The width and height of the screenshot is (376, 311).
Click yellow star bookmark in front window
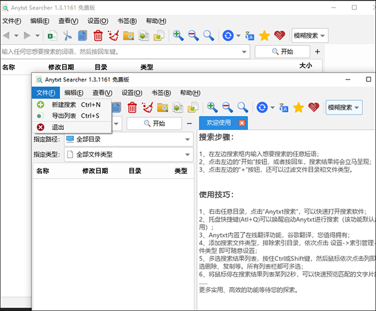click(x=298, y=107)
